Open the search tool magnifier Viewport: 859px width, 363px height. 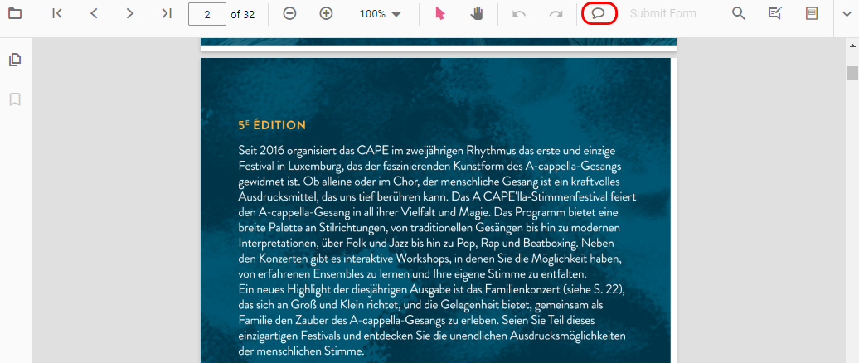739,14
